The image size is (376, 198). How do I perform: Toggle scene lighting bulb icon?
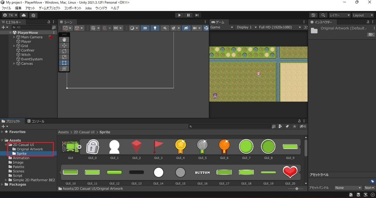155,28
